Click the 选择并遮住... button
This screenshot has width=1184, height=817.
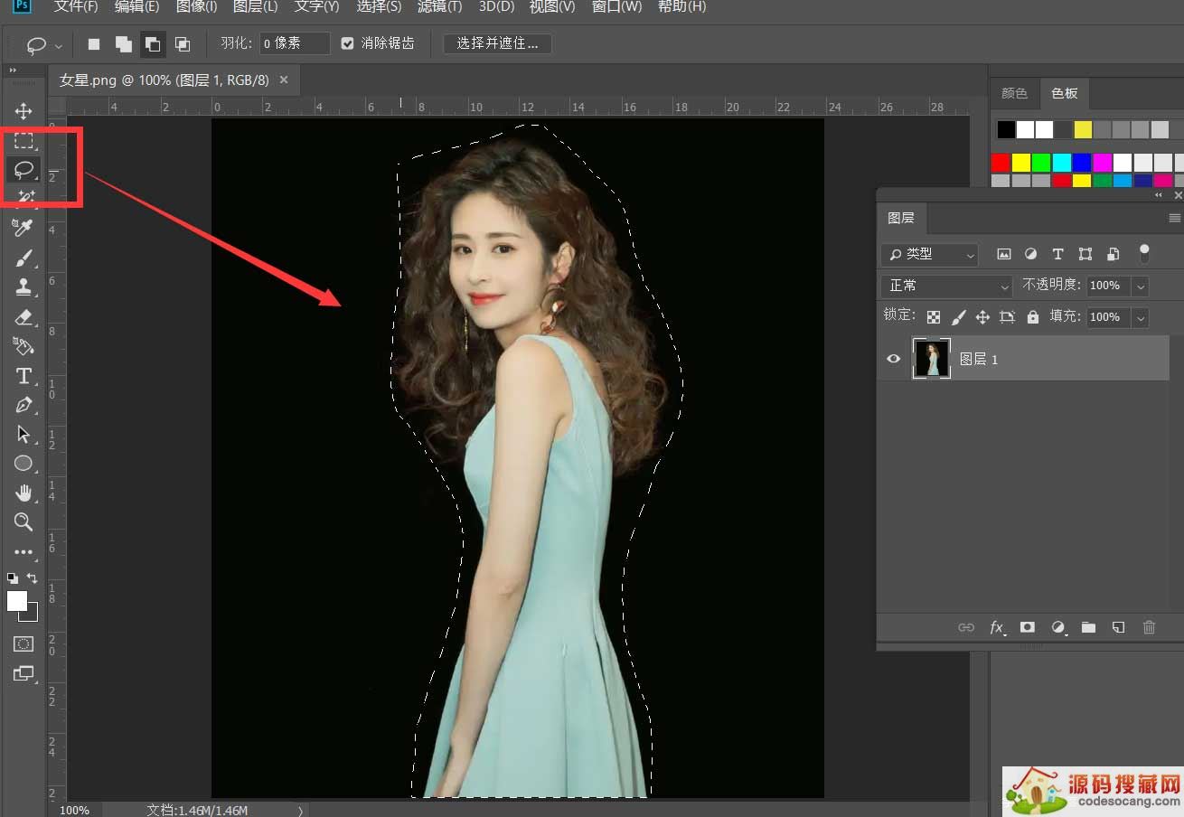[497, 43]
